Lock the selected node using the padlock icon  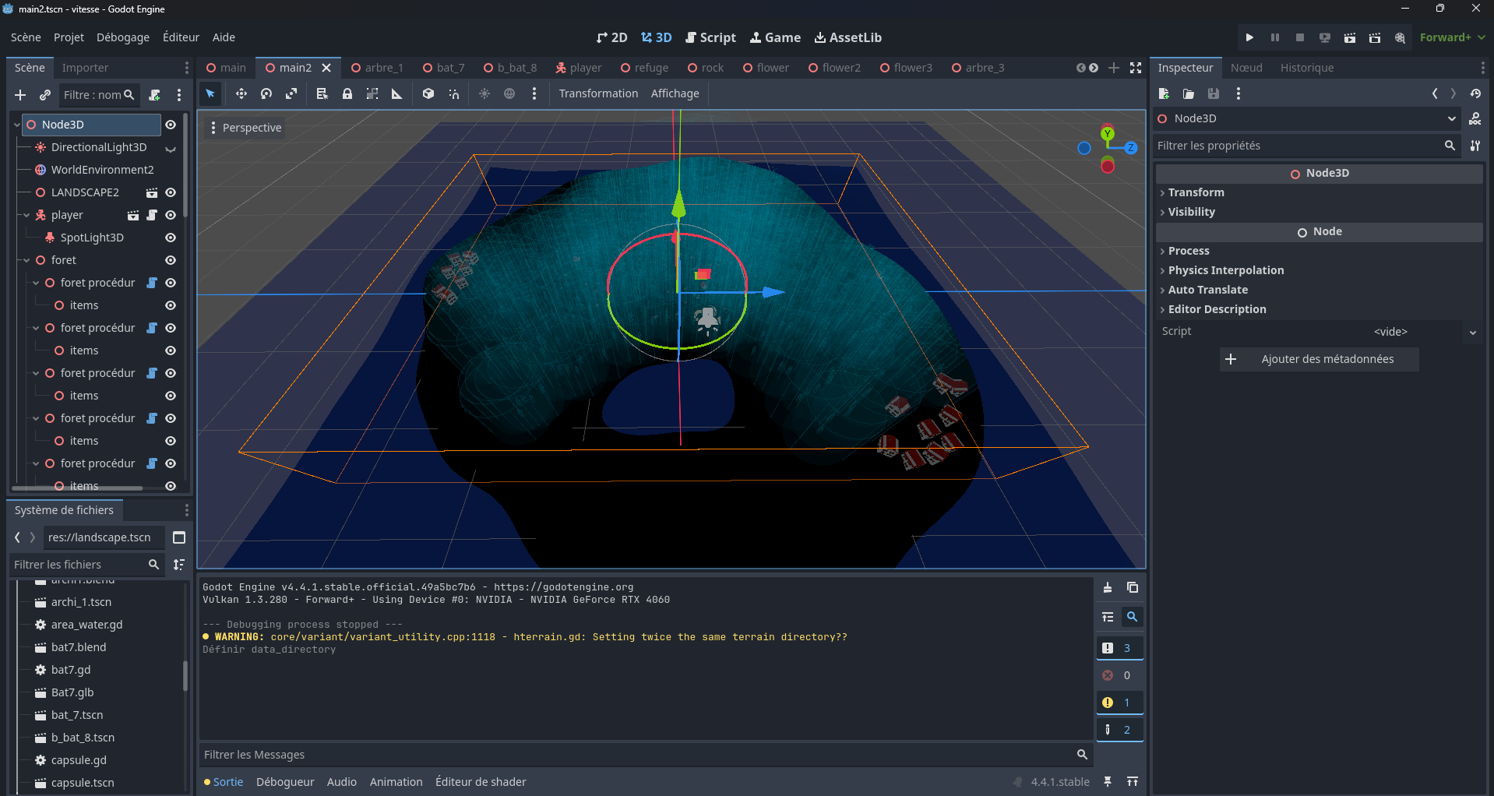coord(347,93)
